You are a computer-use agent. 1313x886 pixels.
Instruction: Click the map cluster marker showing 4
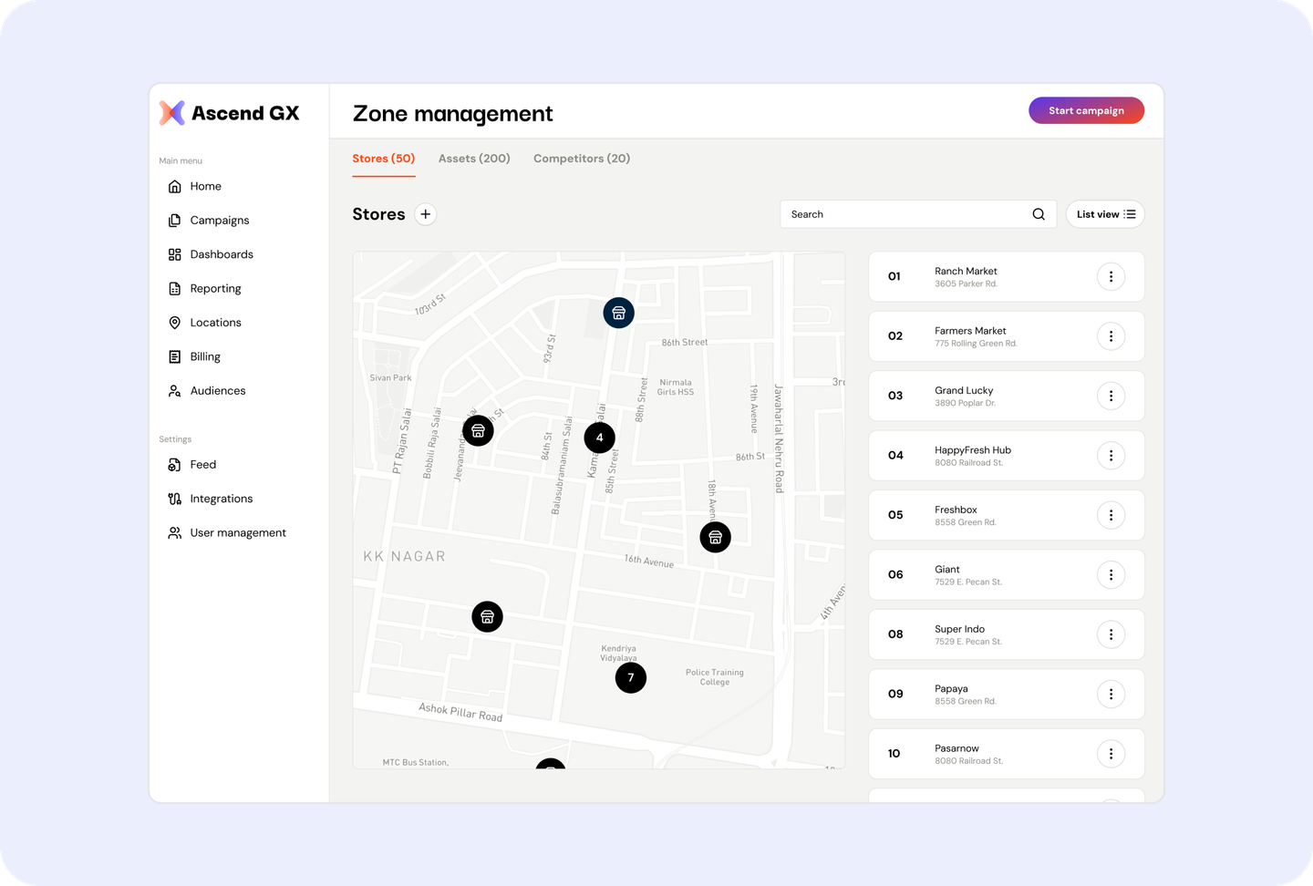pyautogui.click(x=599, y=438)
